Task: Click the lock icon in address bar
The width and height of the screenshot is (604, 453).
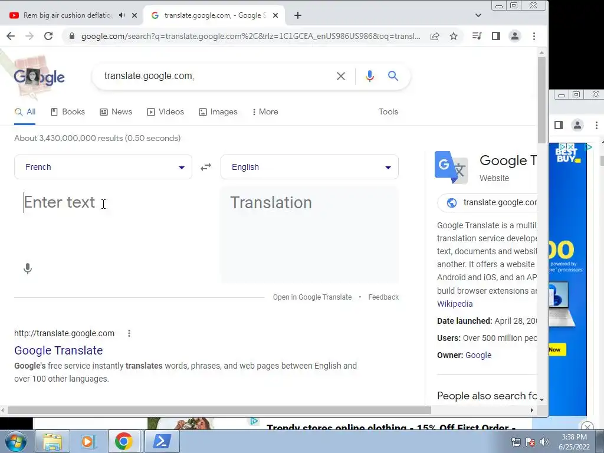Action: click(71, 36)
